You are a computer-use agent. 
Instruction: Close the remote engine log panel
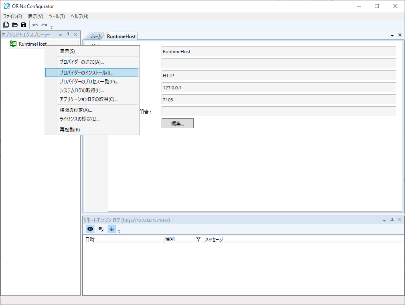(399, 220)
